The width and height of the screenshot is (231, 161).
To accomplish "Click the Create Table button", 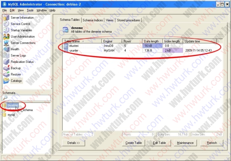I will click(x=134, y=143).
